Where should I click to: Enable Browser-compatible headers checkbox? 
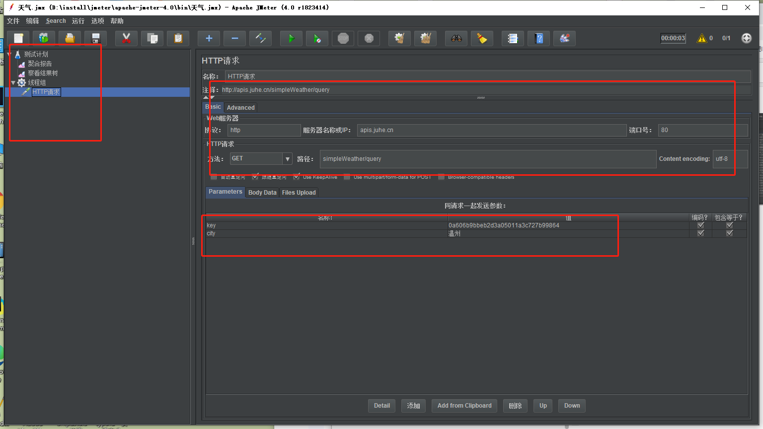point(441,177)
